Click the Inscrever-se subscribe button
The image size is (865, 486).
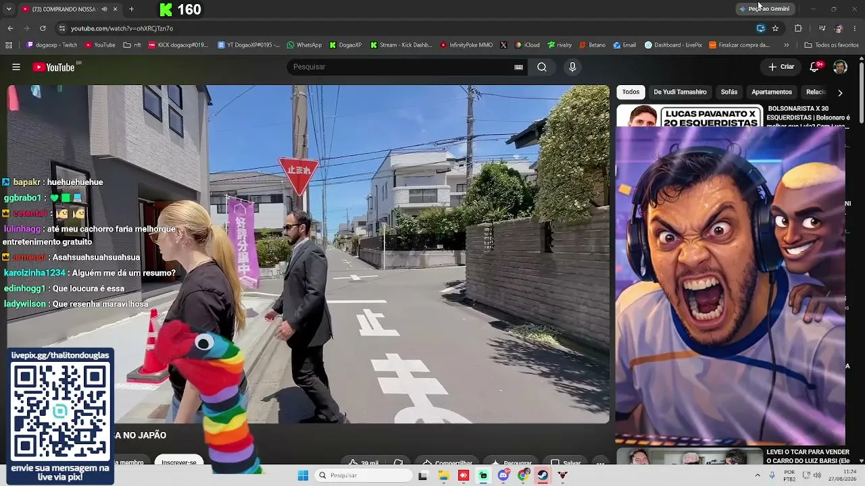click(178, 461)
